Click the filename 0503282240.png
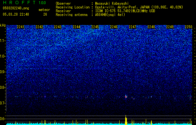The image size is (196, 125). (16, 8)
